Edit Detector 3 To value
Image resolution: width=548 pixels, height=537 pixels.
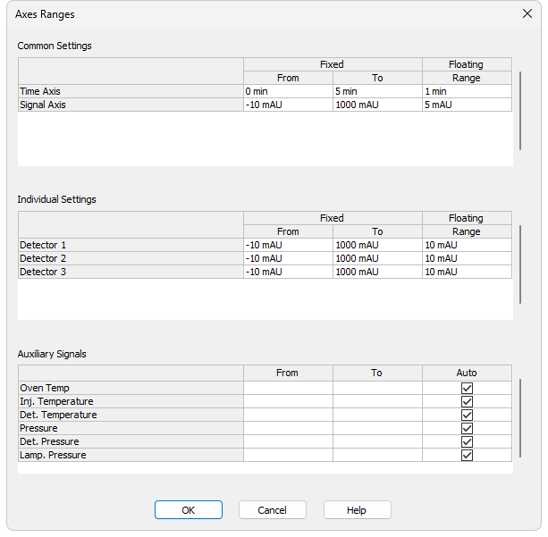[x=377, y=272]
